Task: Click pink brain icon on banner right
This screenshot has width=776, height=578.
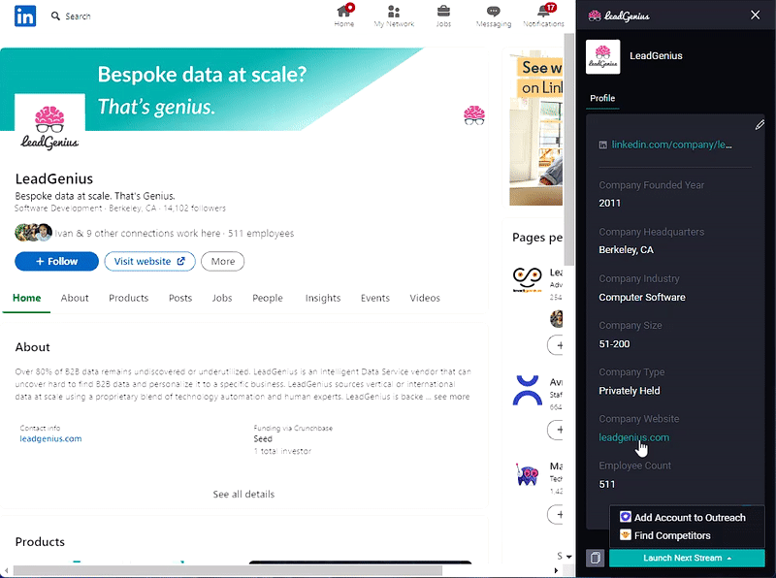Action: pos(474,115)
